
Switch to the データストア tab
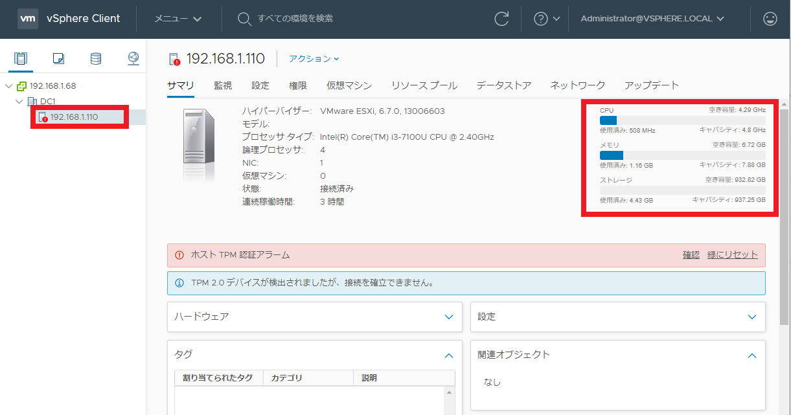coord(504,85)
